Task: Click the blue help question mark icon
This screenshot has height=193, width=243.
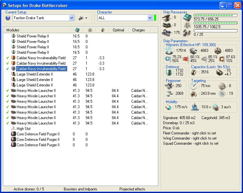Action: pos(8,18)
